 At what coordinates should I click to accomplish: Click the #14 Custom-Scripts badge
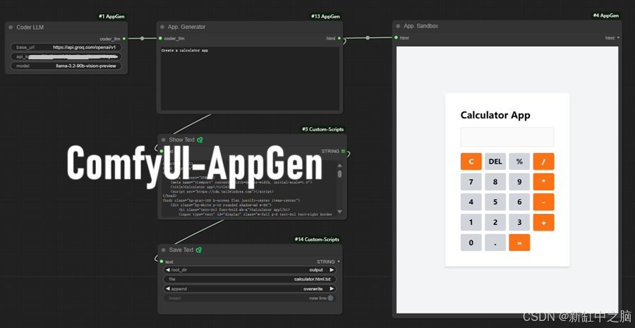click(317, 239)
